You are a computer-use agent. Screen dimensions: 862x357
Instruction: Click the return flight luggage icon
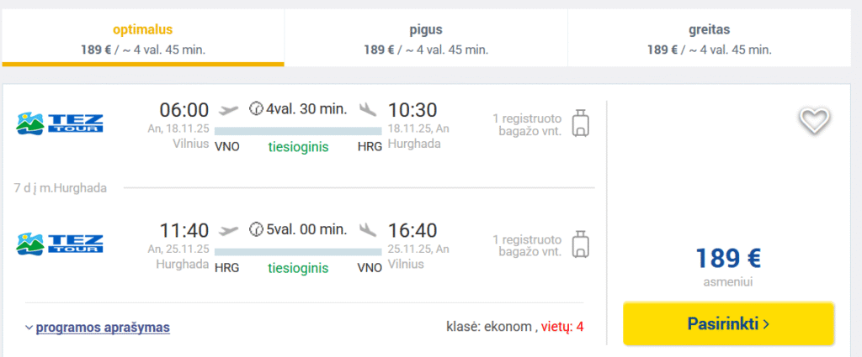coord(579,244)
